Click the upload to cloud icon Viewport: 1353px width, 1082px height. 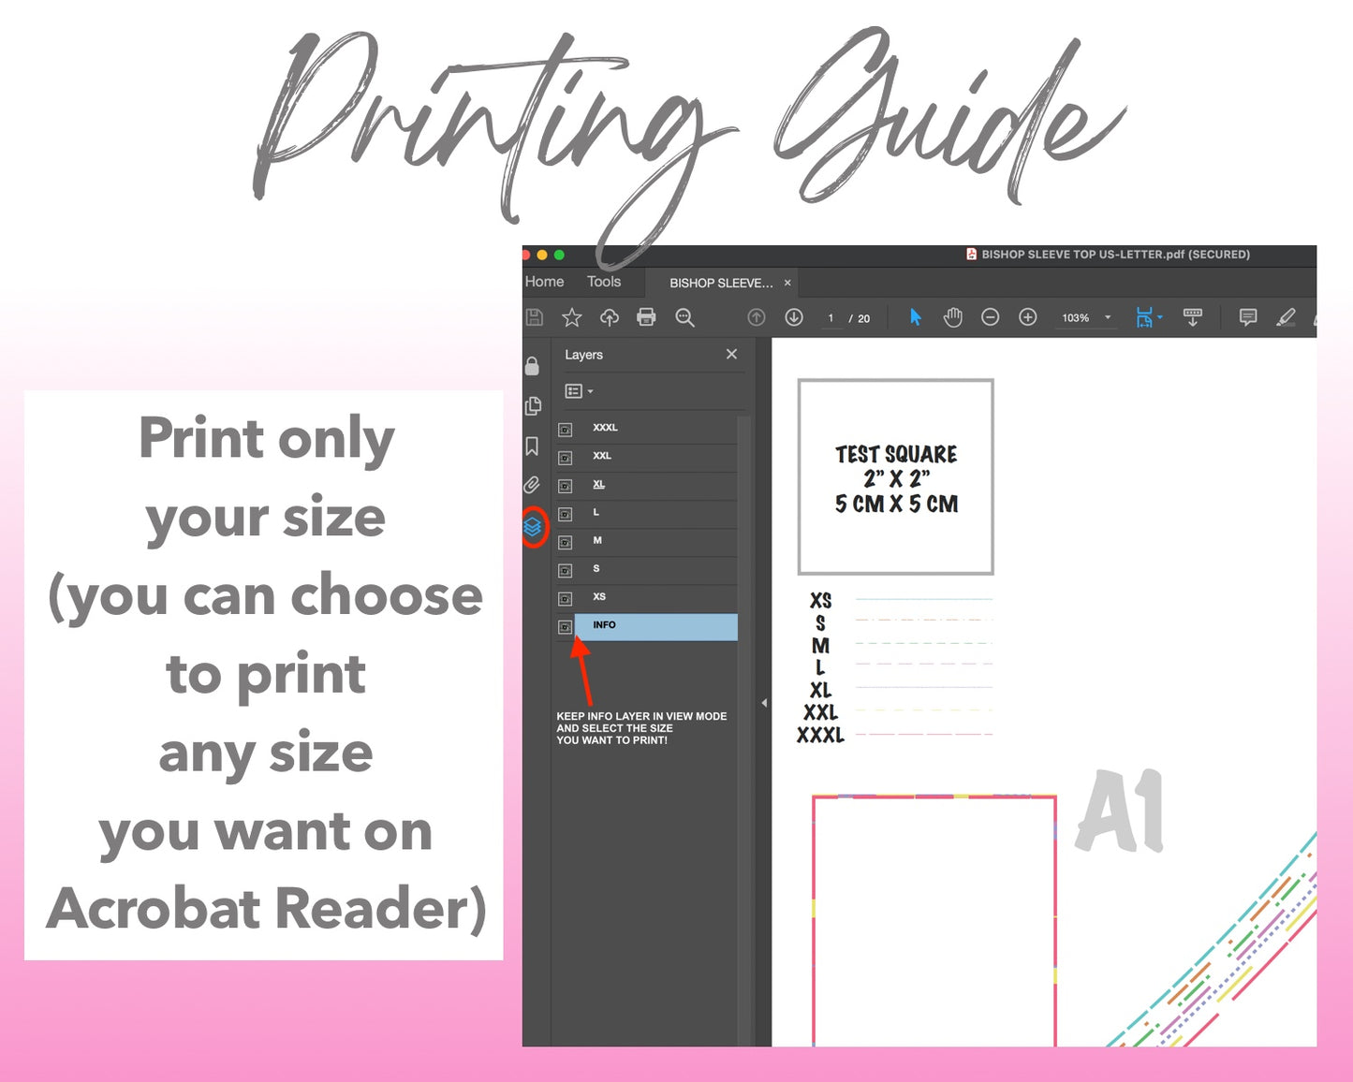[x=610, y=318]
